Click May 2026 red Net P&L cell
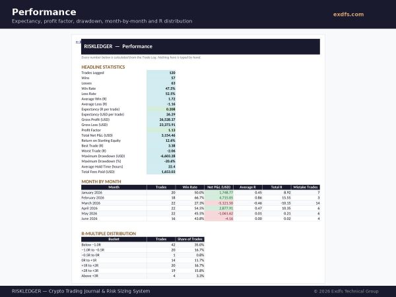Screen dimensions: 396x297 tap(218, 213)
